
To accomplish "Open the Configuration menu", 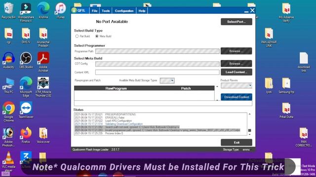I will (124, 11).
